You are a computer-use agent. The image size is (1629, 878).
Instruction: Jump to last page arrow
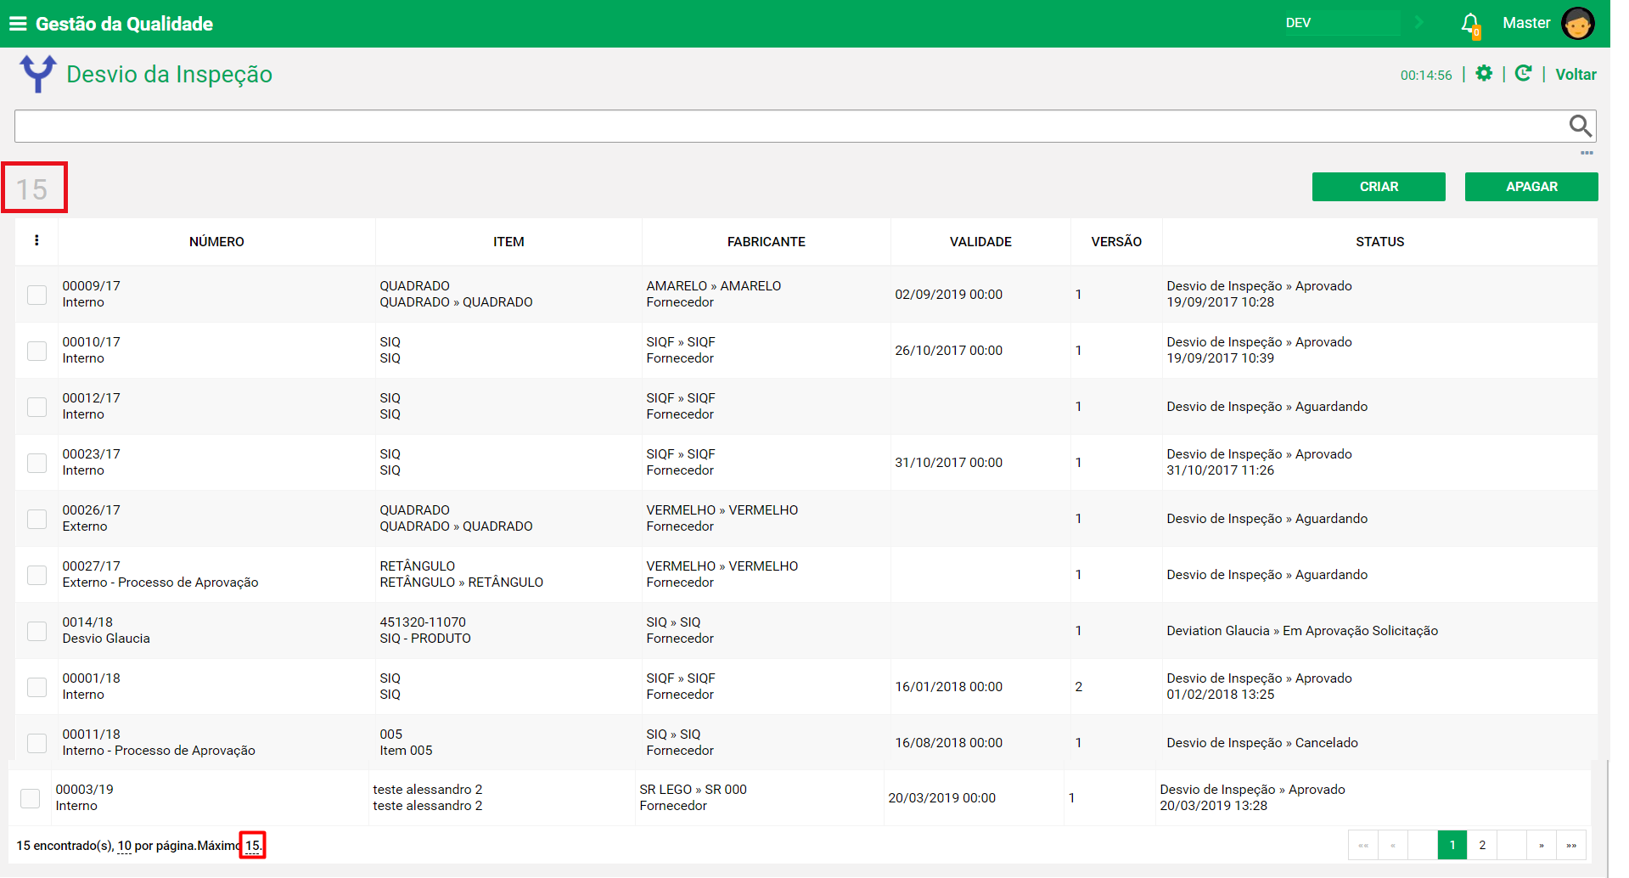coord(1571,845)
